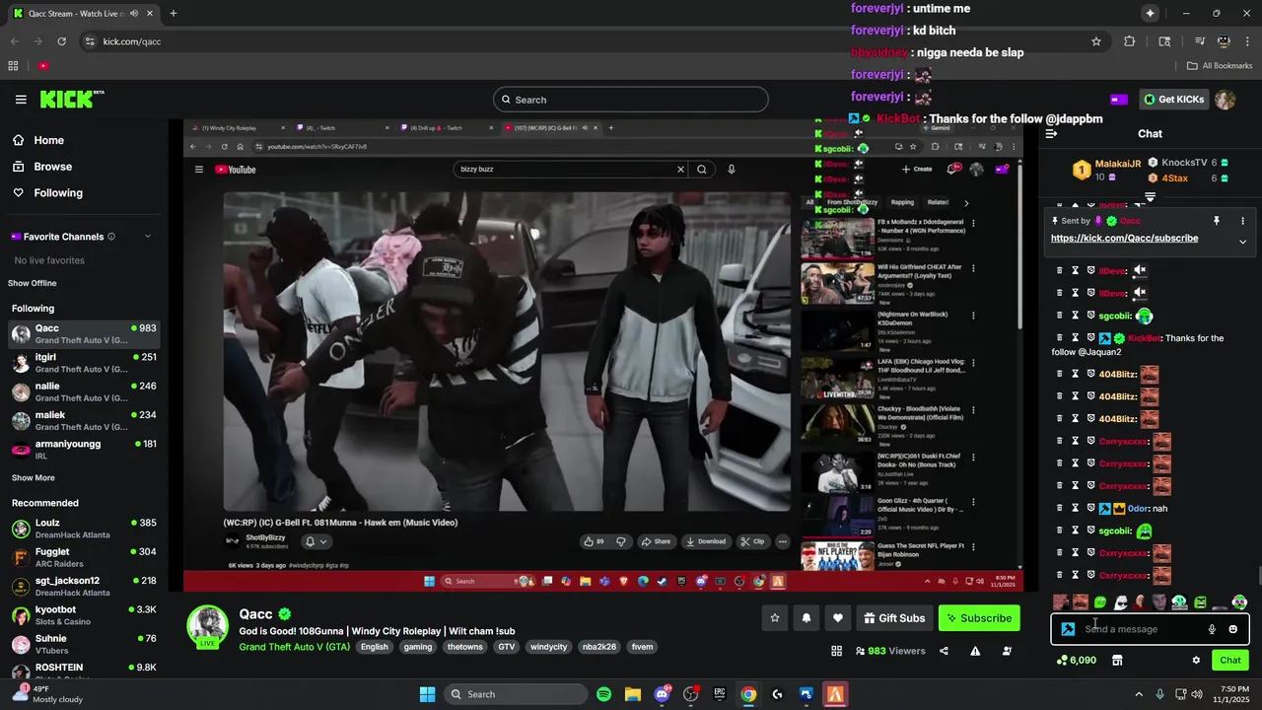Click the hourglass timeout icon beside sgcobii's top message
Screen dimensions: 1262x710
tap(1076, 316)
